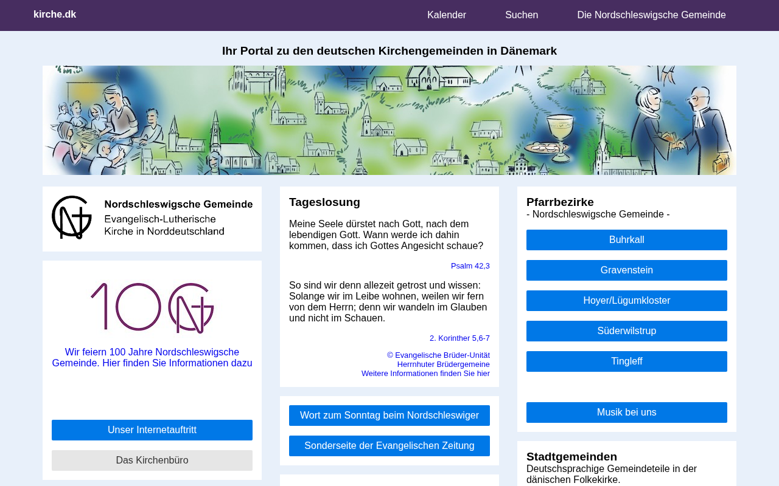Click the Evangelische Brüder-Unität copyright link
Screen dimensions: 779x486
[x=438, y=355]
